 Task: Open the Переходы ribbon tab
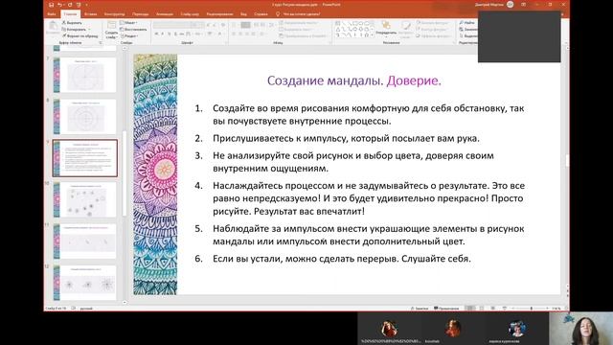[x=140, y=14]
